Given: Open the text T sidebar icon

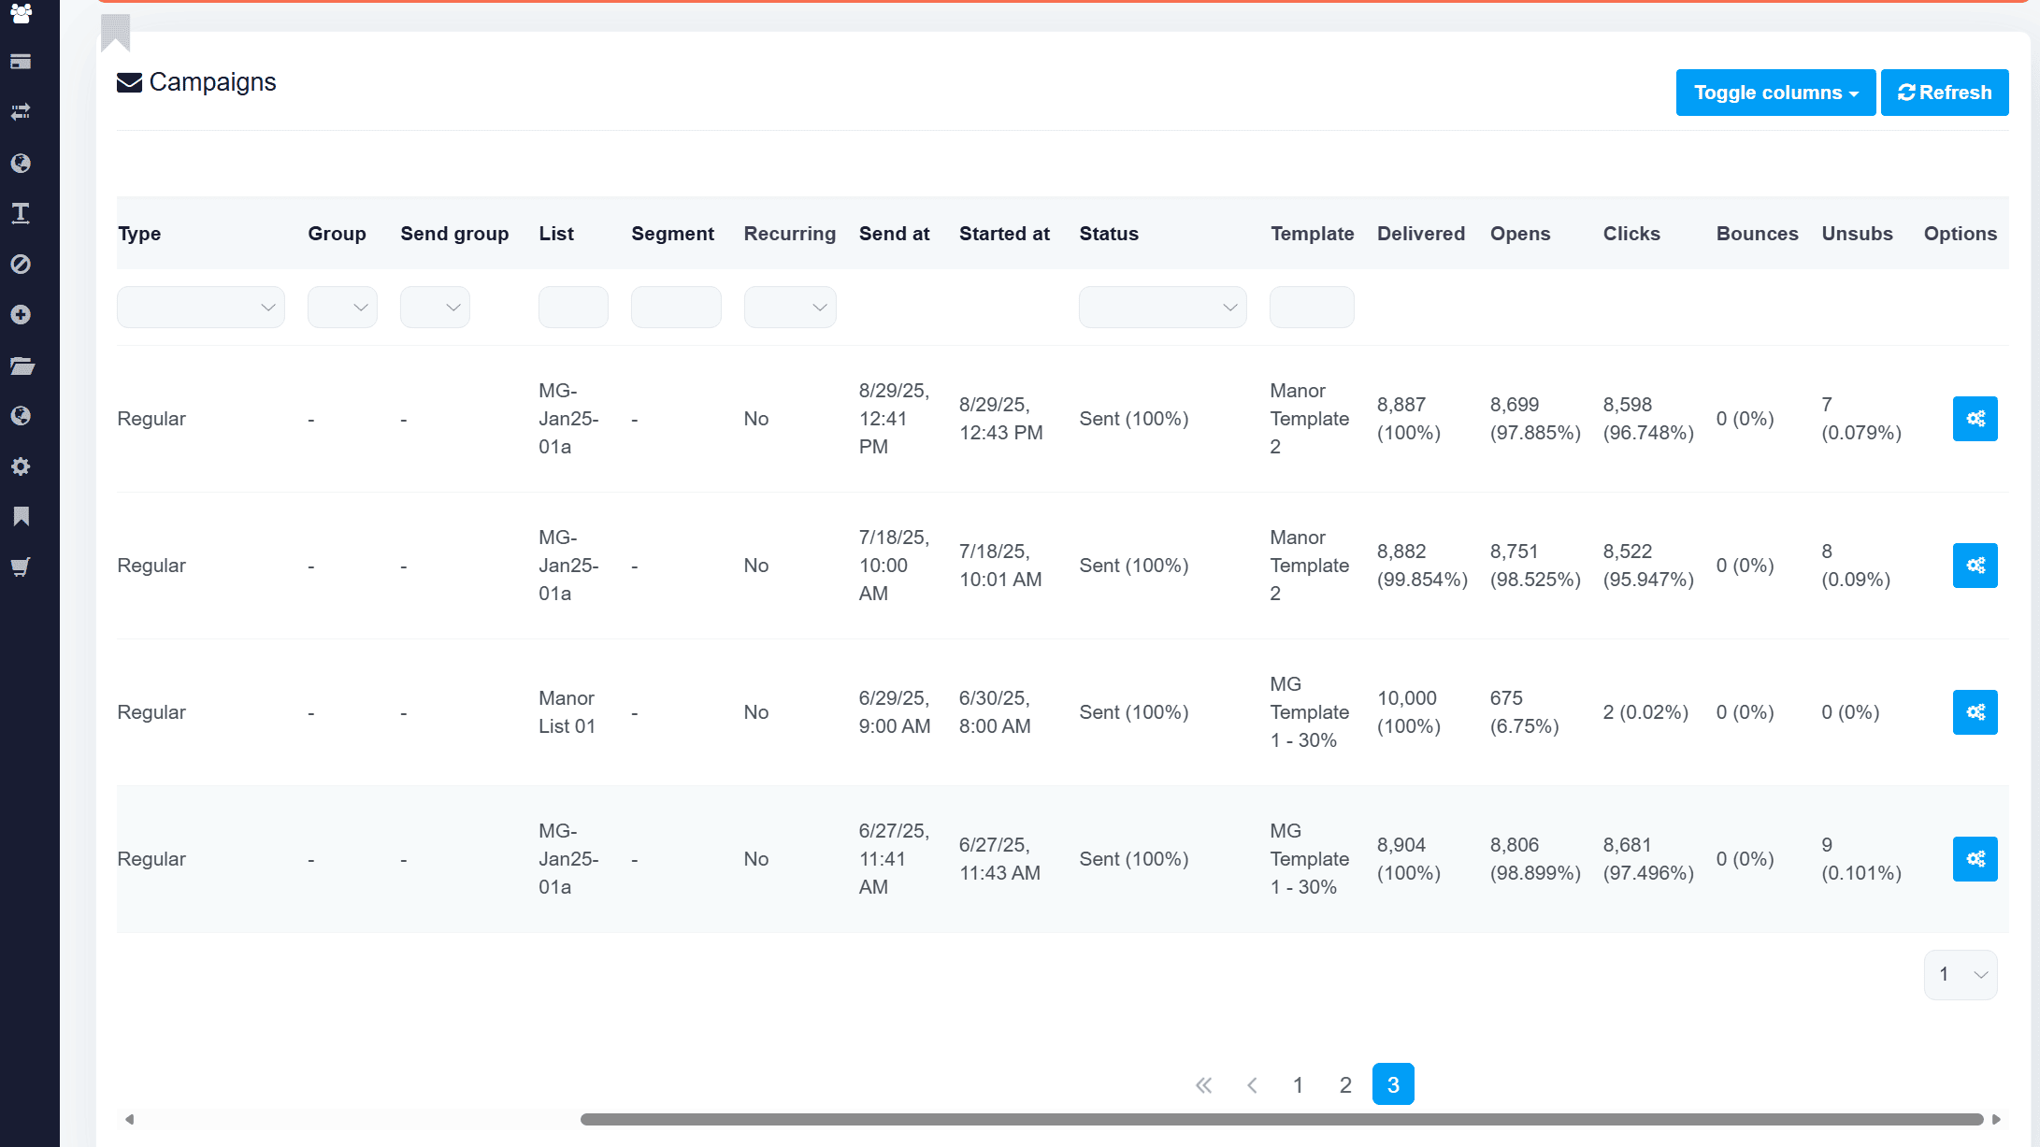Looking at the screenshot, I should tap(21, 213).
